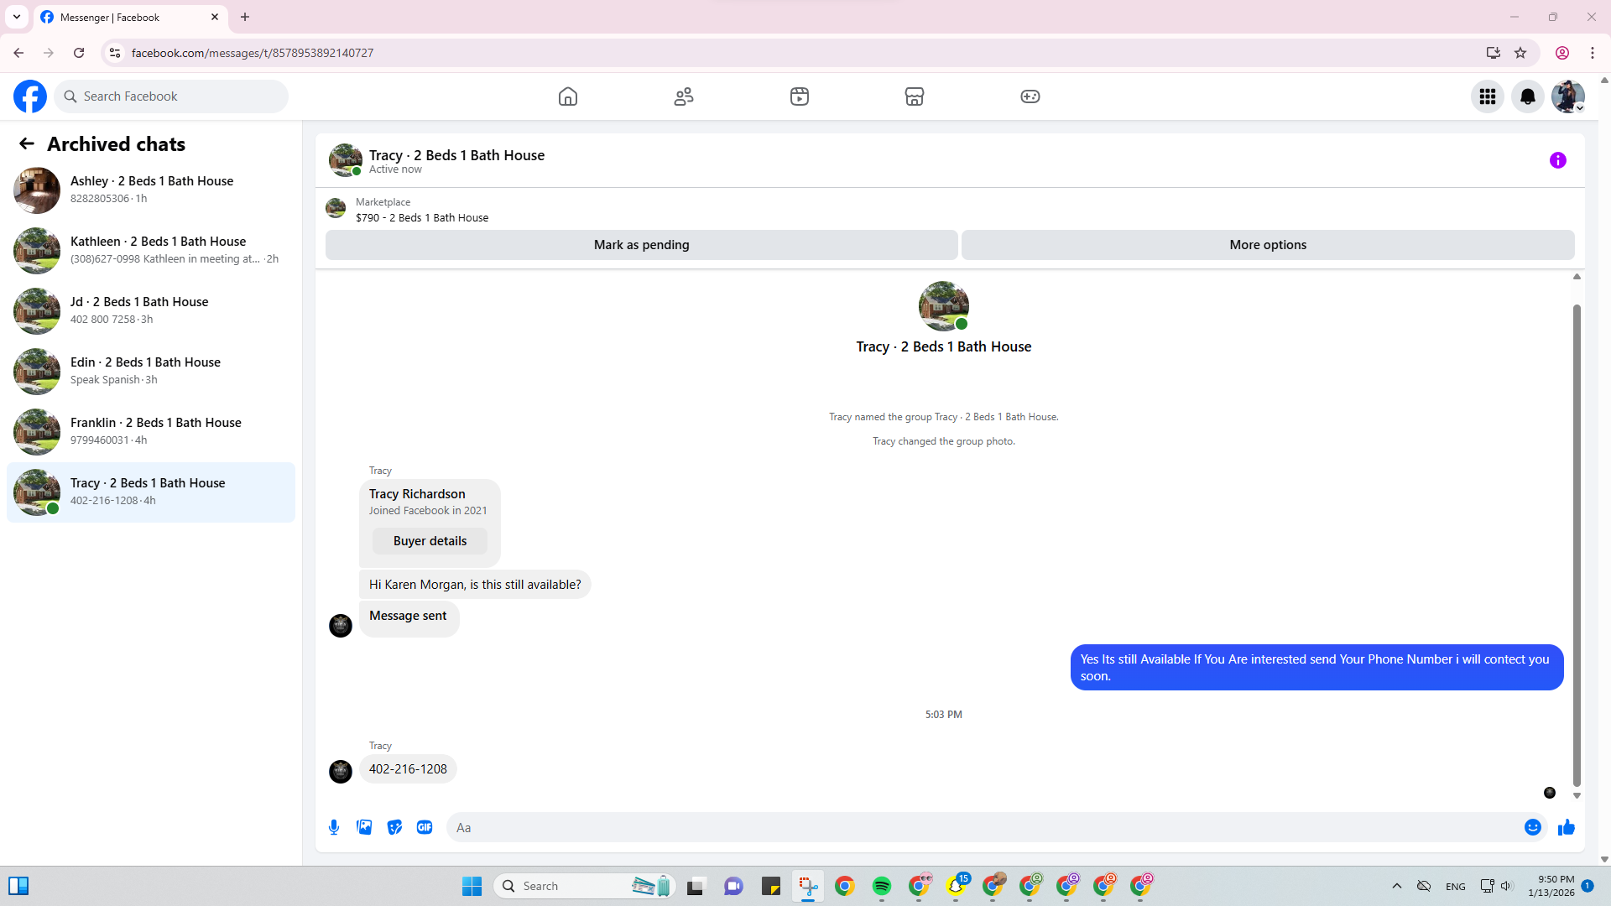
Task: Show hidden system tray icons
Action: tap(1396, 886)
